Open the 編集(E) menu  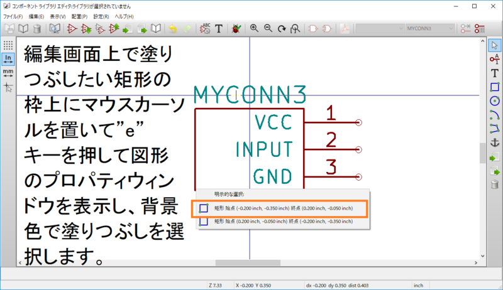click(36, 16)
